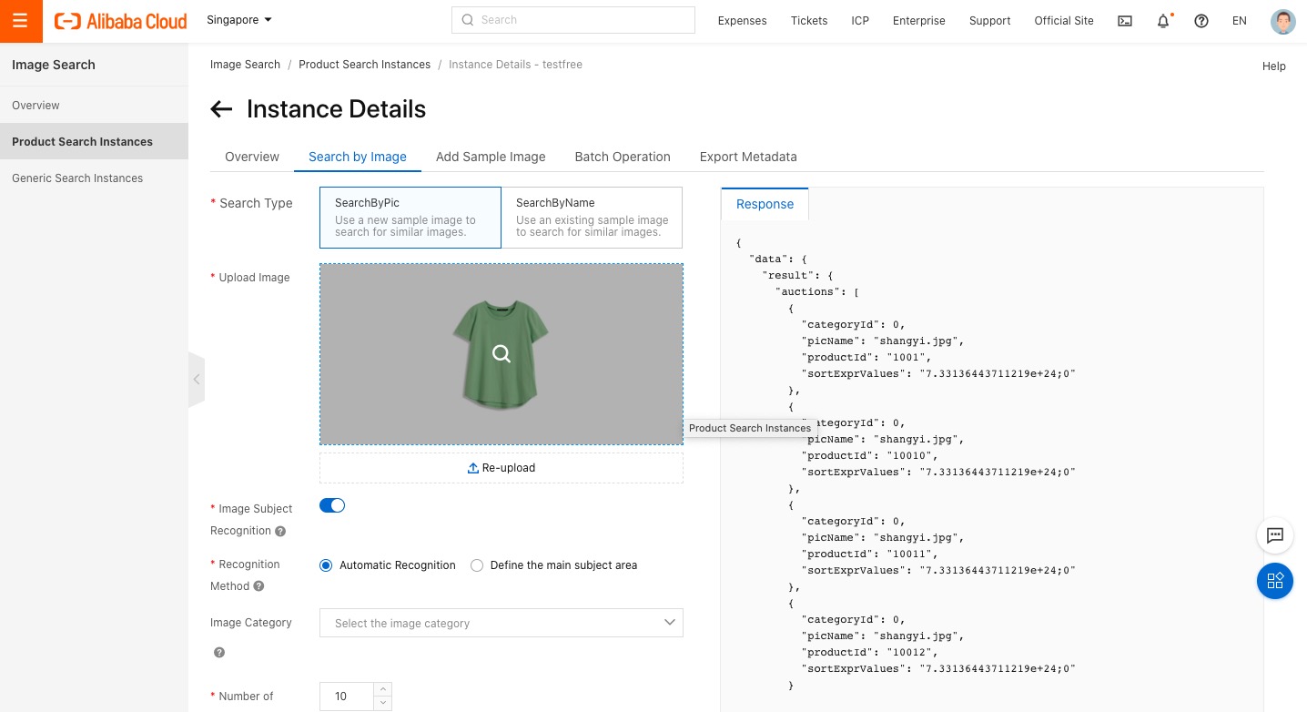
Task: Open the ICP link
Action: tap(860, 21)
